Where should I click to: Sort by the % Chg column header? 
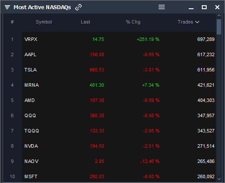coord(133,22)
